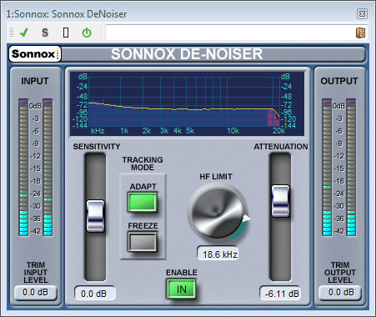This screenshot has width=376, height=317.
Task: Click the noise spectrum graph display
Action: click(x=187, y=103)
